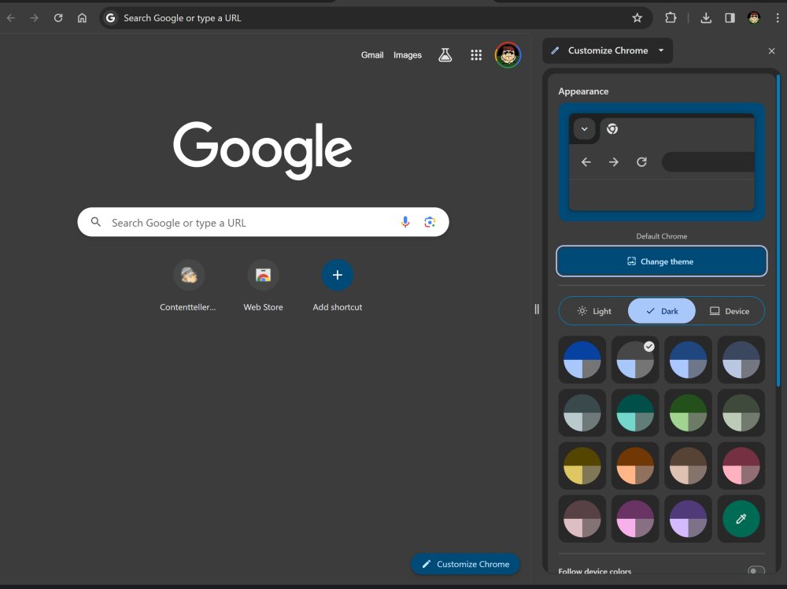Image resolution: width=787 pixels, height=589 pixels.
Task: Click the Add shortcut plus button
Action: pos(338,275)
